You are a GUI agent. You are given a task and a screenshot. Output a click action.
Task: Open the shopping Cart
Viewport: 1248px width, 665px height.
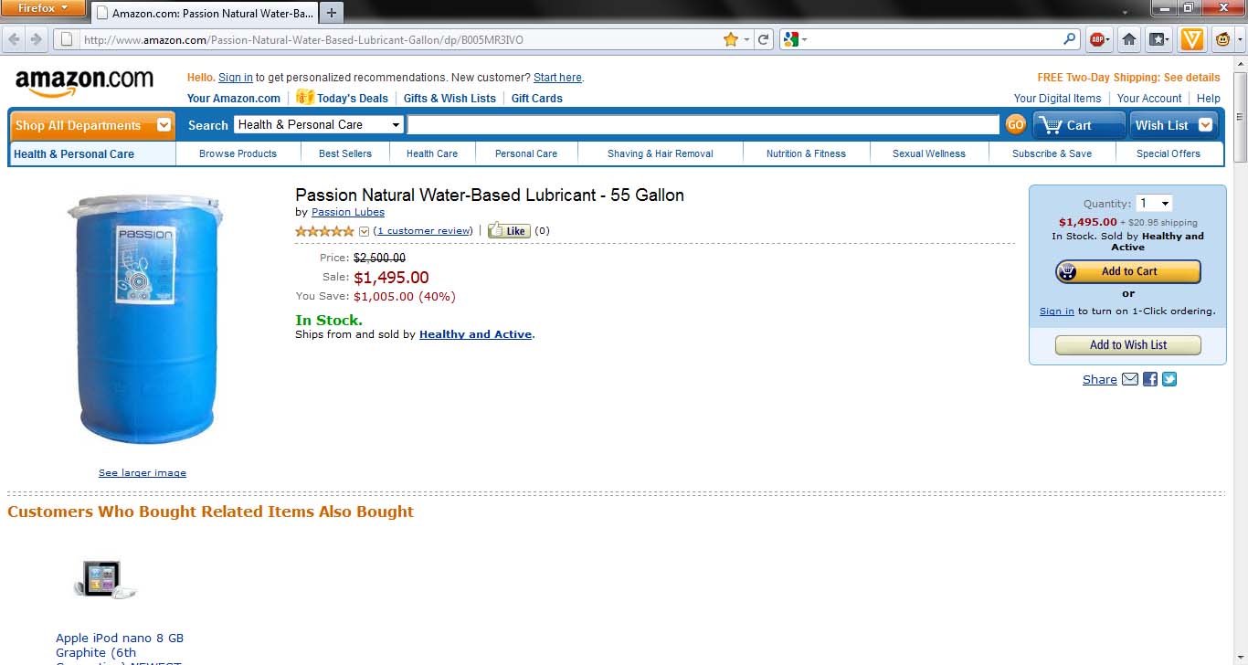(1079, 125)
